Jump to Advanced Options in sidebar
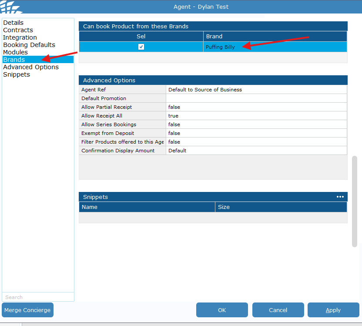 tap(31, 67)
